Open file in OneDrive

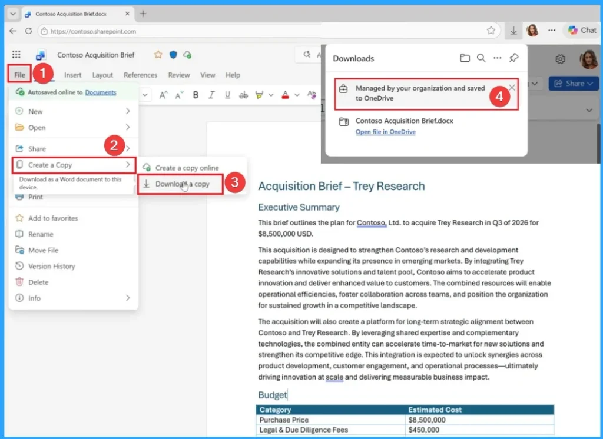[x=385, y=132]
